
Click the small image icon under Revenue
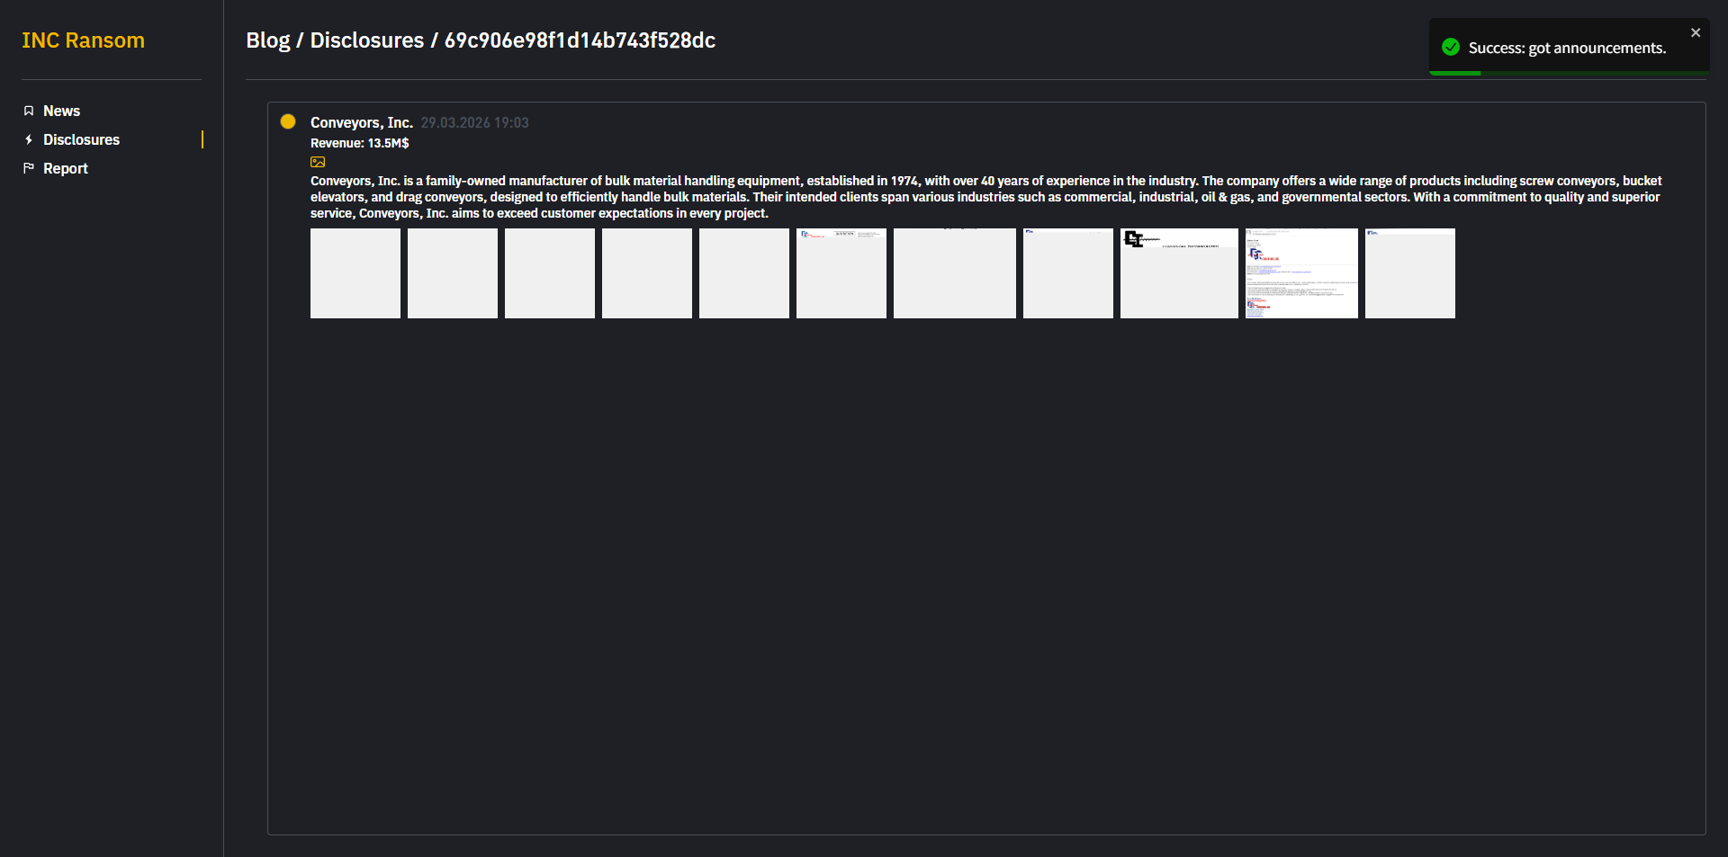[x=318, y=163]
